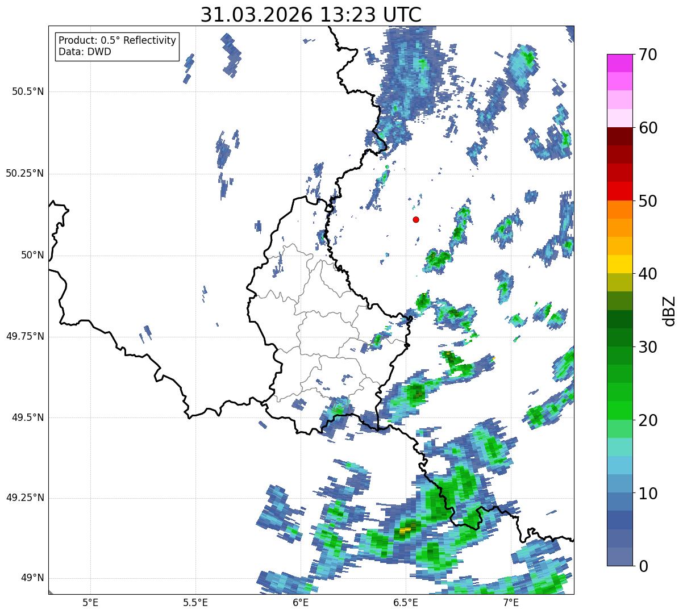Click the yellow high-reflectivity core near 49.15°N

click(x=405, y=530)
